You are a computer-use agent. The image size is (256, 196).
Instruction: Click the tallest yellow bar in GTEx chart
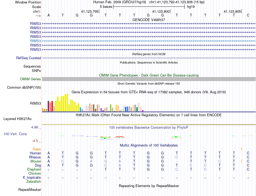coord(66,103)
